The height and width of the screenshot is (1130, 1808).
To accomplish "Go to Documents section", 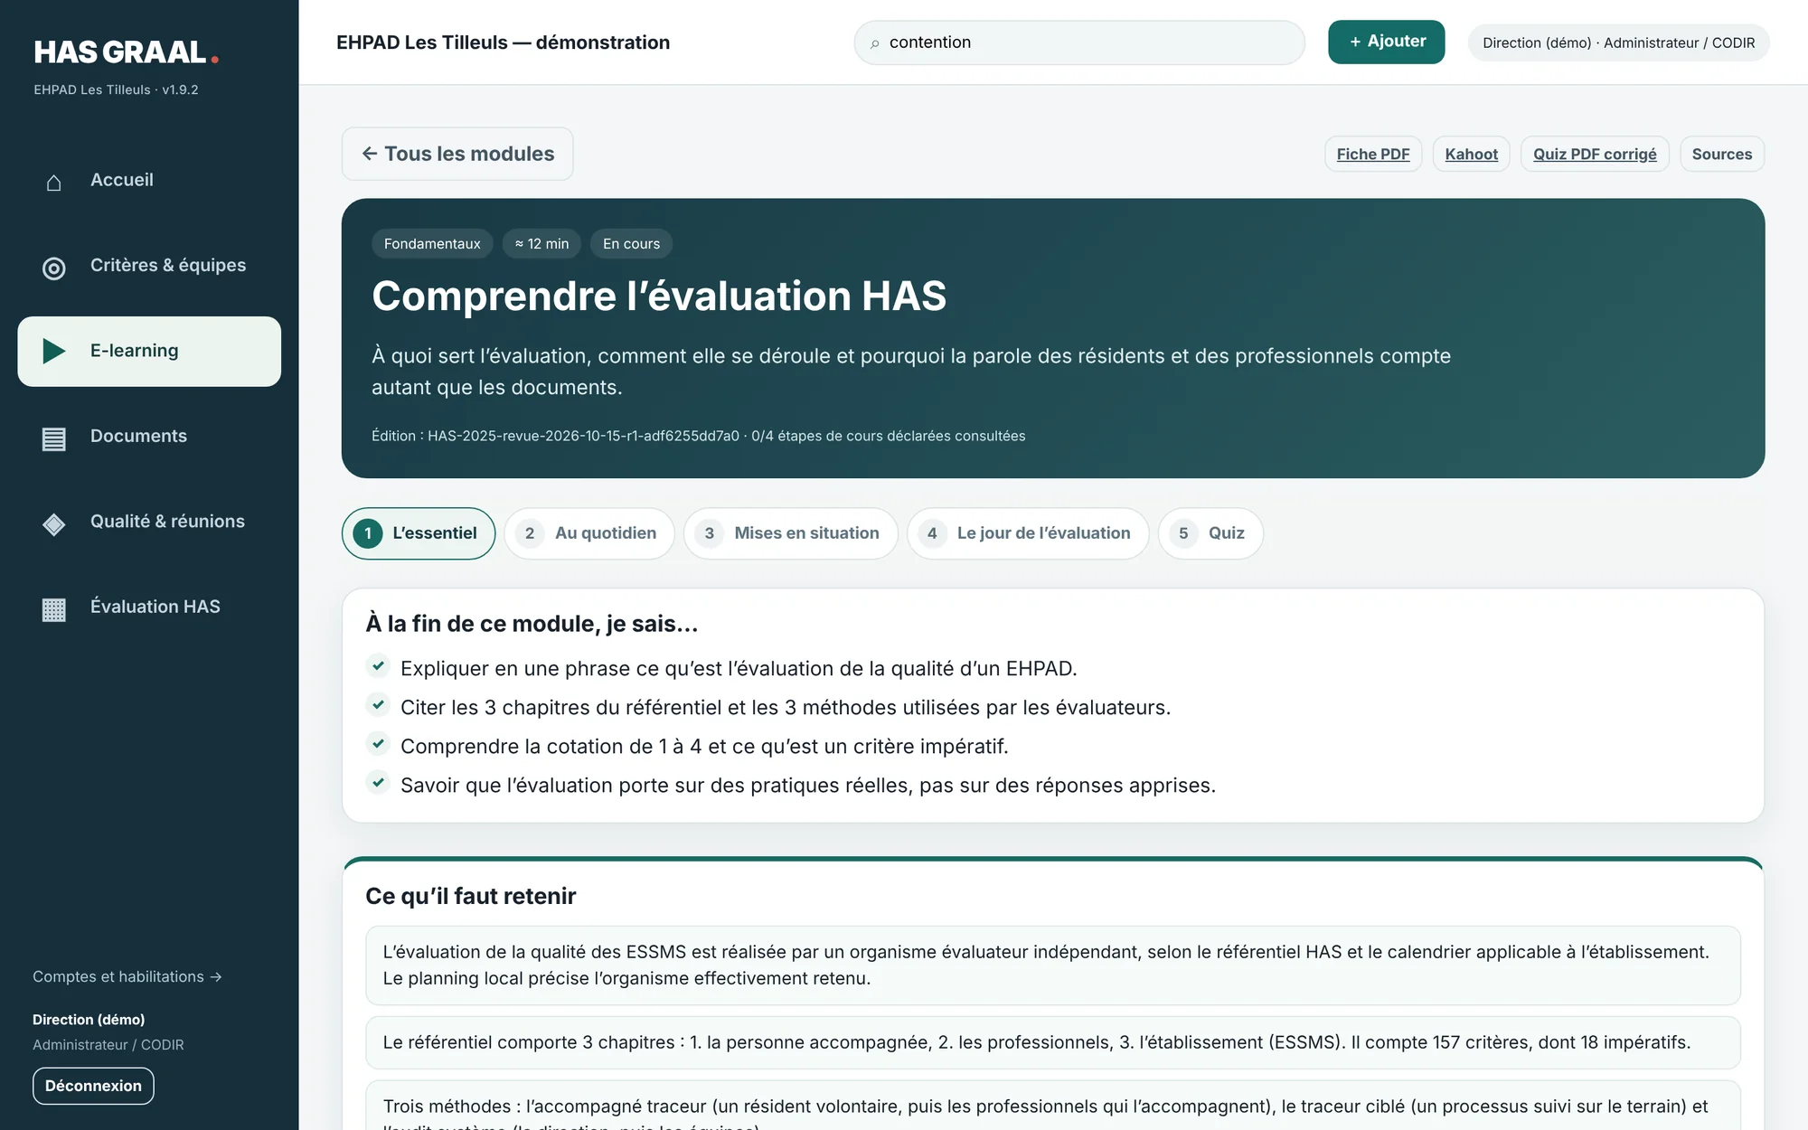I will (149, 437).
